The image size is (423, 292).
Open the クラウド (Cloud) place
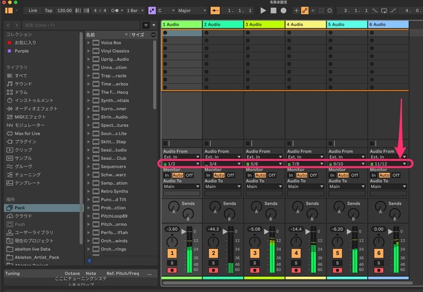click(x=23, y=216)
